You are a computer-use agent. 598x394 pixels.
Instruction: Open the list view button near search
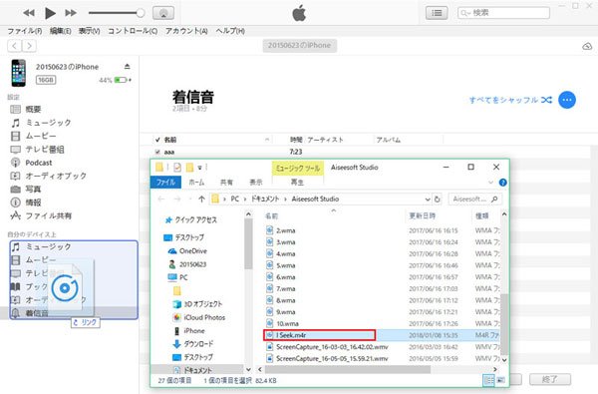pyautogui.click(x=437, y=13)
